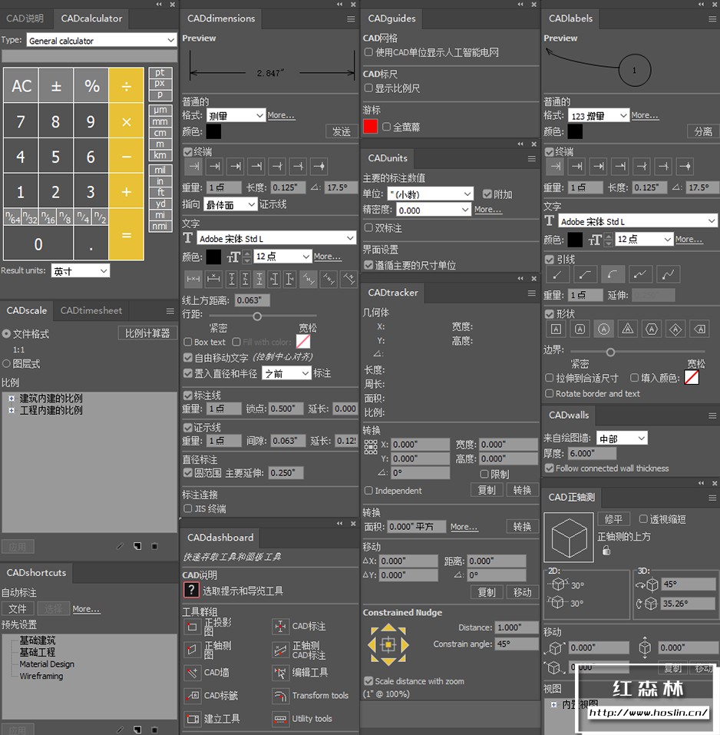Toggle the 双标注 checkbox in CADunits

point(368,228)
